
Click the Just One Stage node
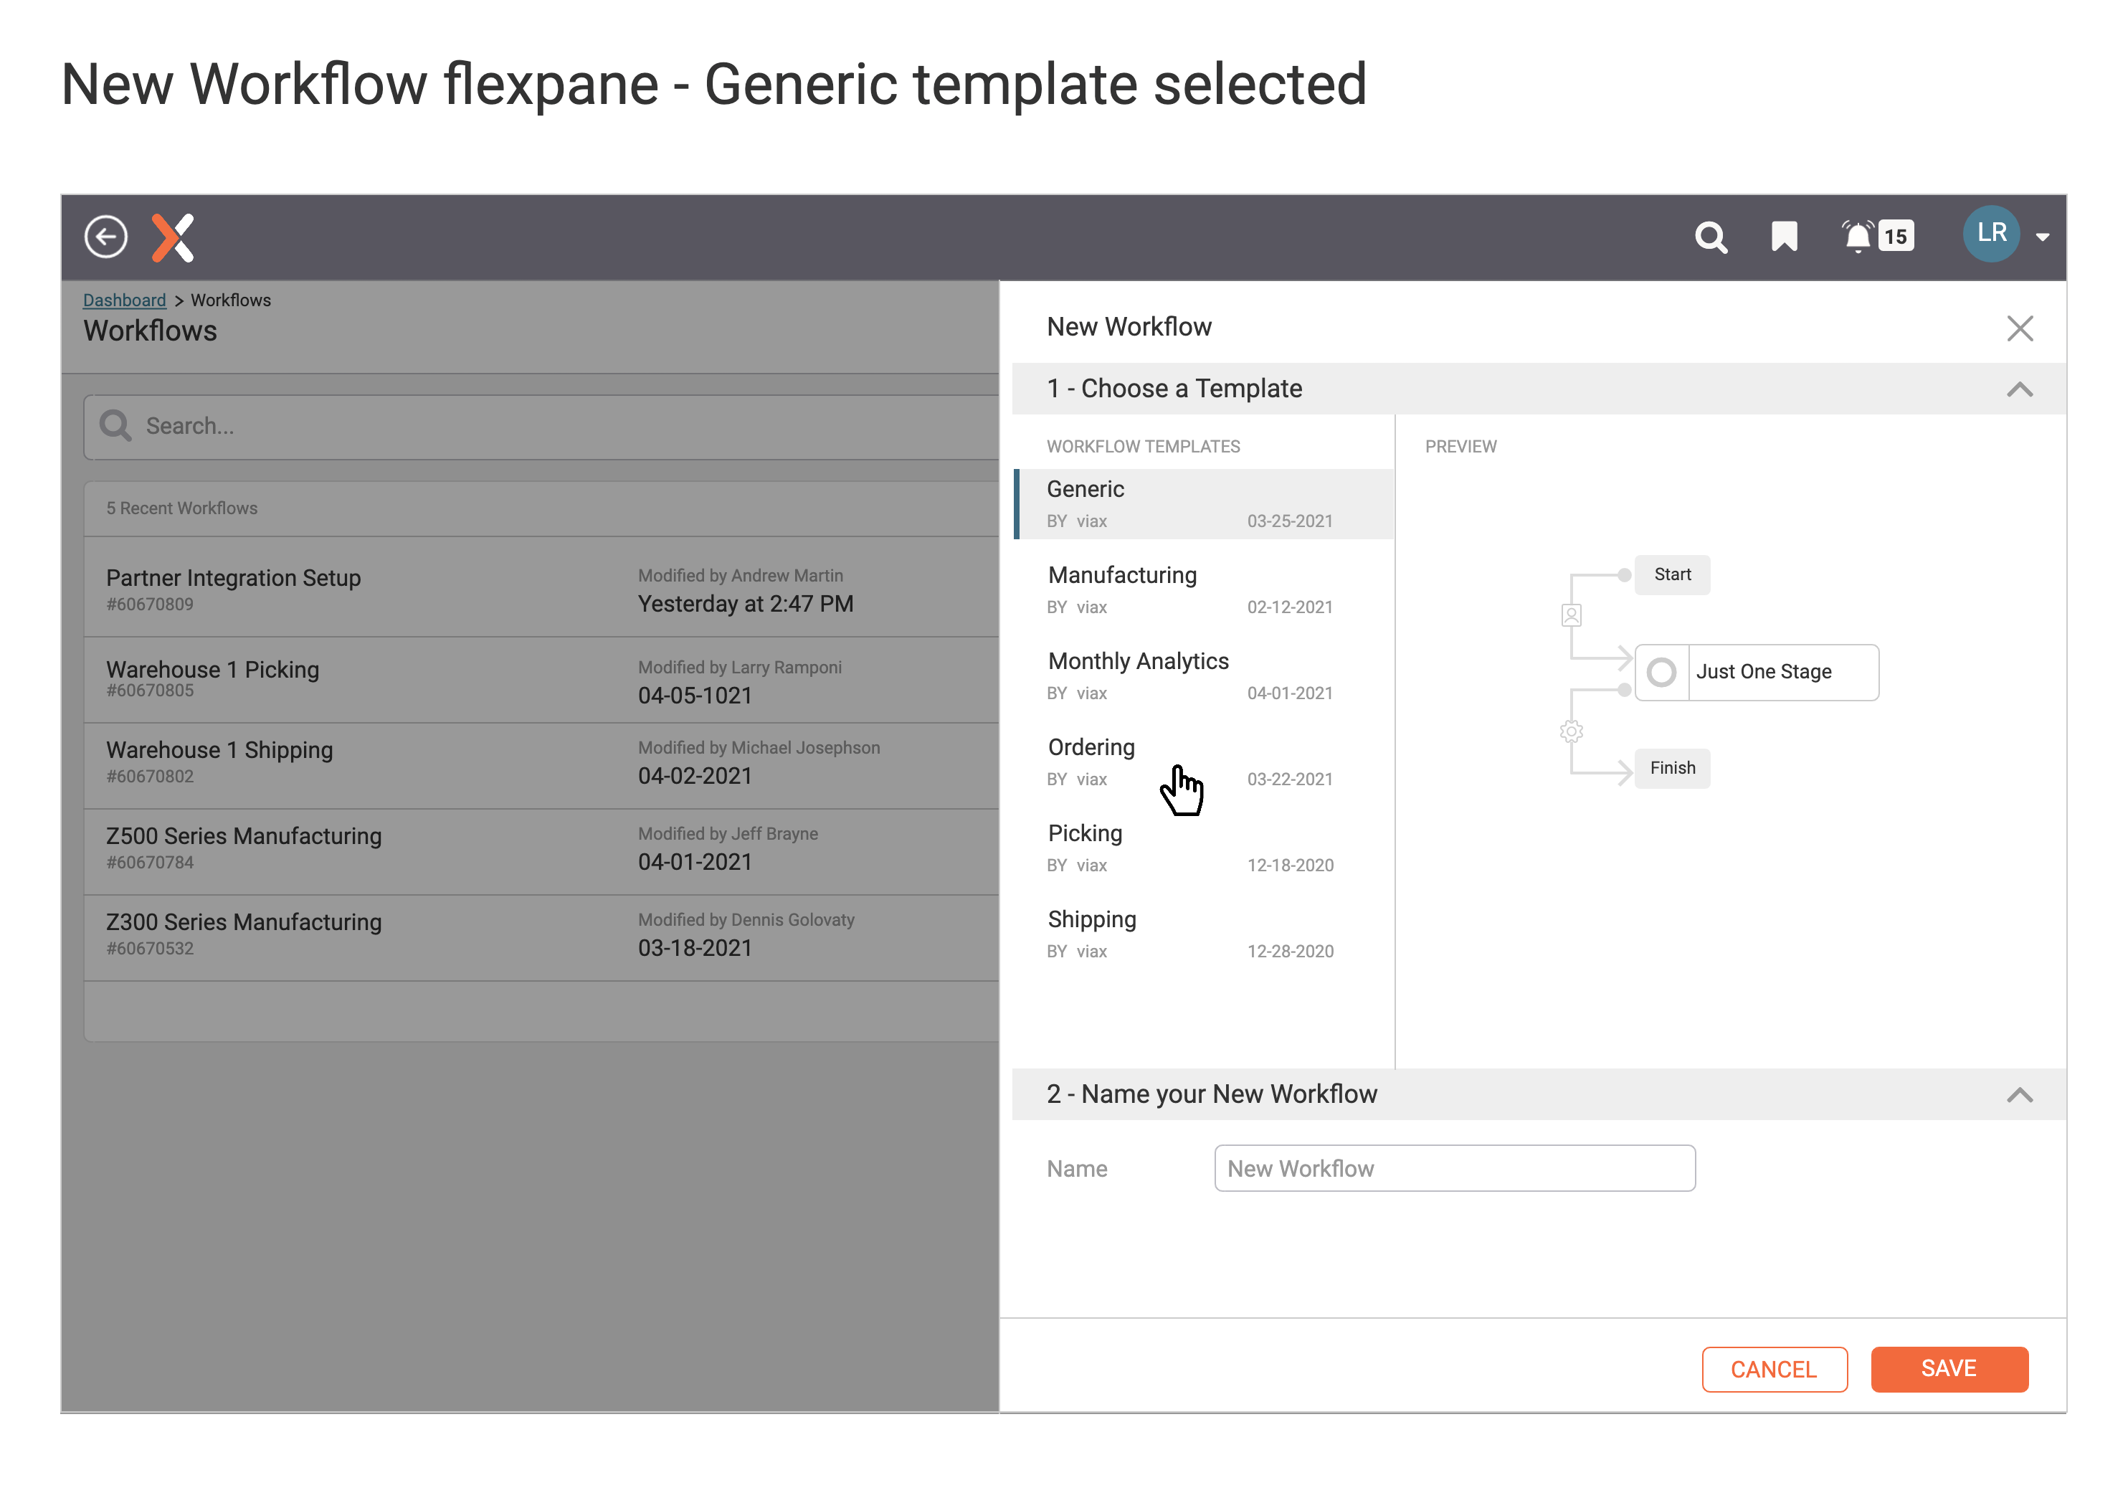[1757, 672]
